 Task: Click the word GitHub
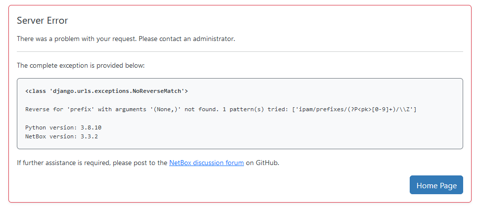tap(267, 163)
